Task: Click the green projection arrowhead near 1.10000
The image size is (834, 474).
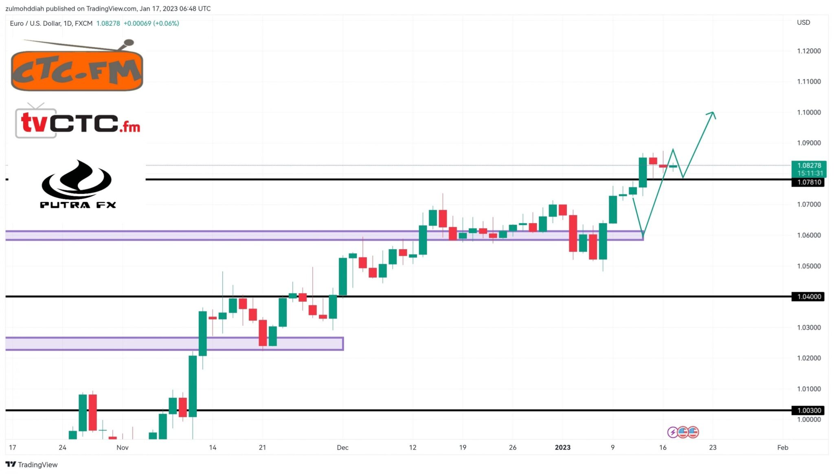Action: click(712, 114)
